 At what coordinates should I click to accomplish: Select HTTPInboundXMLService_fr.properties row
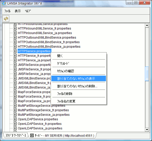pyautogui.click(x=45, y=28)
